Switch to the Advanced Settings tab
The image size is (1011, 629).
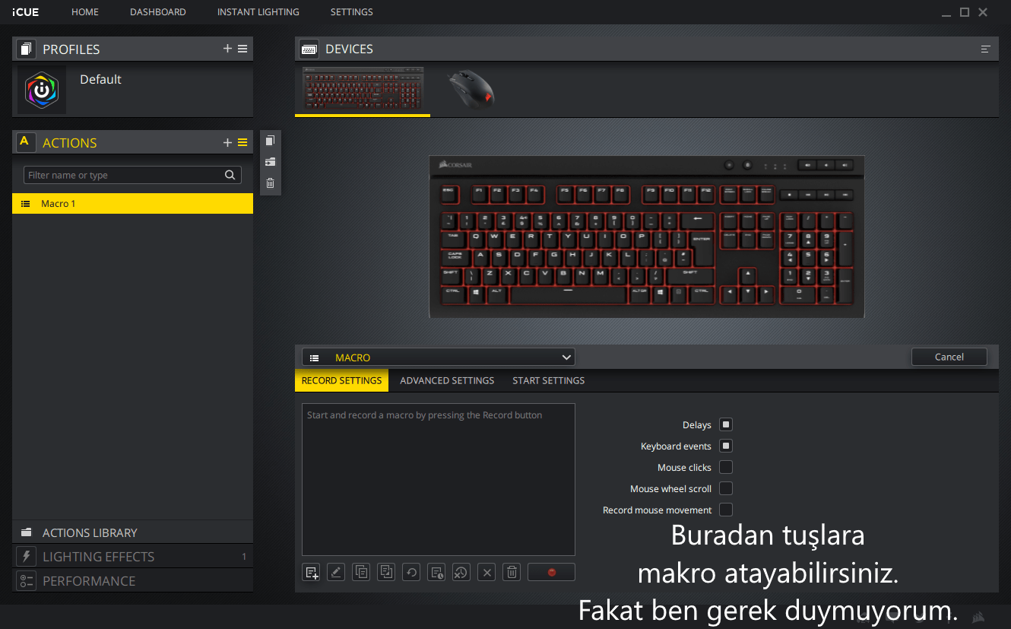[x=447, y=380]
